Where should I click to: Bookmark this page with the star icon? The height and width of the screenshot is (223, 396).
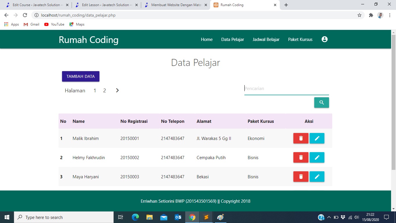pos(359,15)
